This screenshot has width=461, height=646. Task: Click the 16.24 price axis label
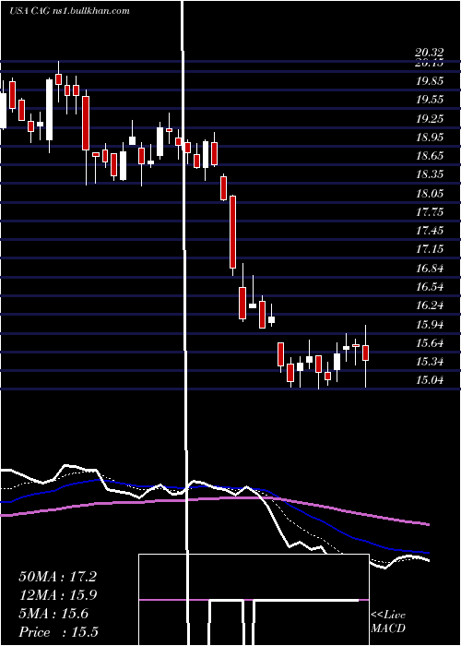[x=430, y=305]
